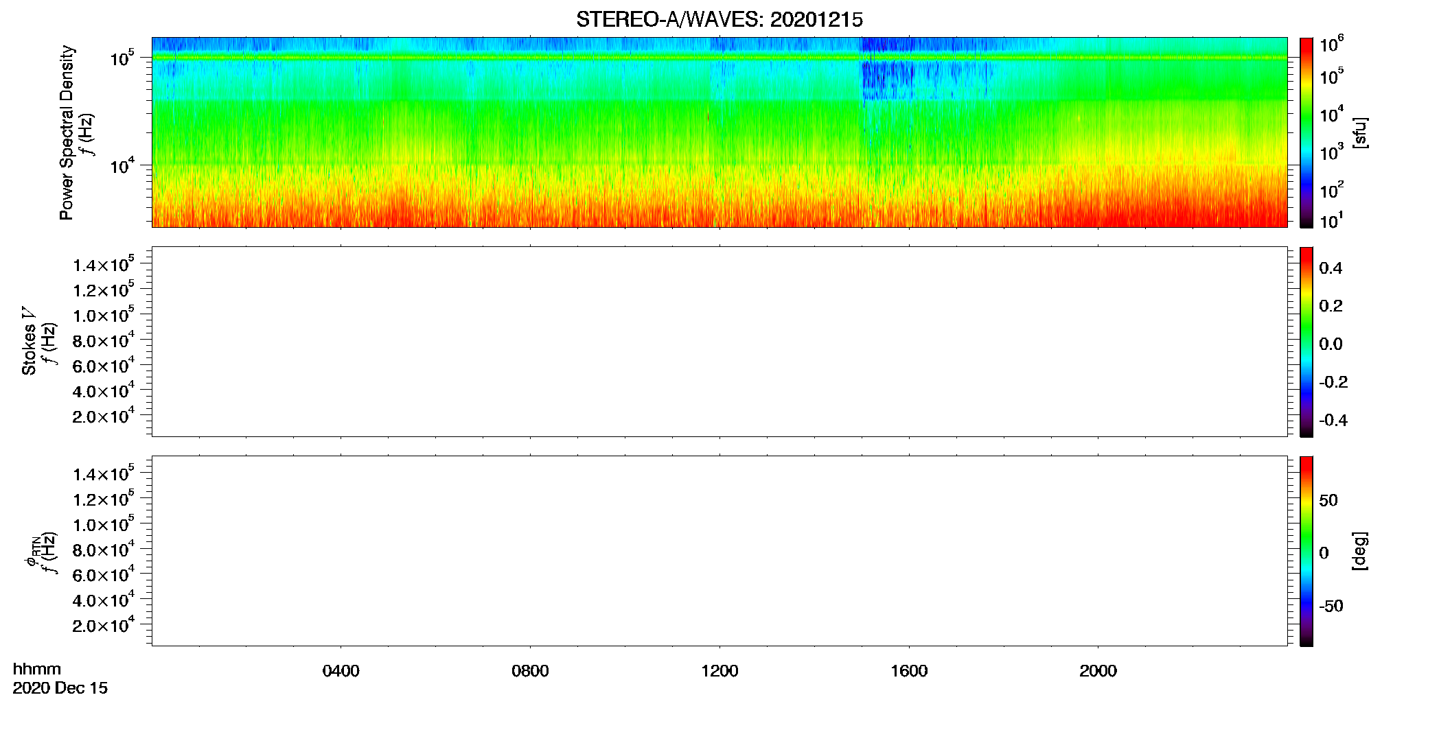
Task: Click the Power Spectral Density axis label
Action: click(67, 132)
